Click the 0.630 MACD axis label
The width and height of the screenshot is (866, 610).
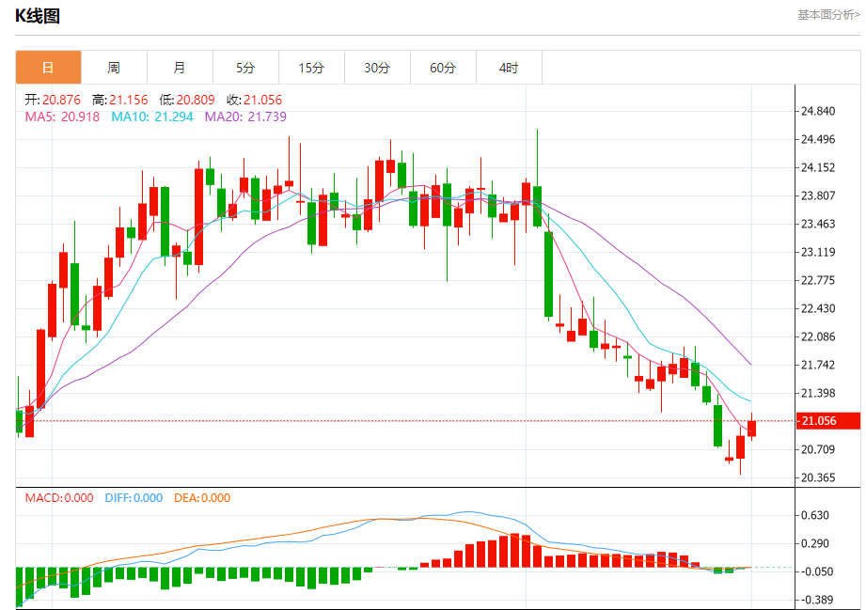point(815,515)
